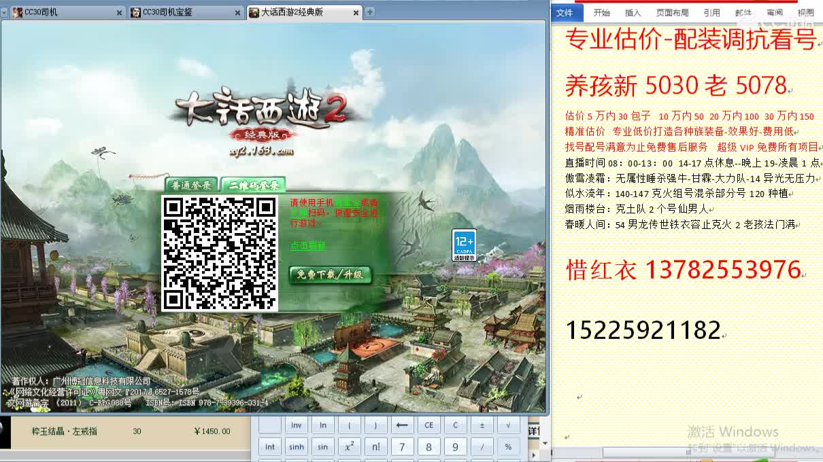Click the calculator x squared key

pos(350,447)
